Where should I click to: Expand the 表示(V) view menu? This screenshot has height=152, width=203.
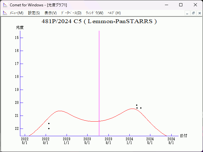pos(50,13)
